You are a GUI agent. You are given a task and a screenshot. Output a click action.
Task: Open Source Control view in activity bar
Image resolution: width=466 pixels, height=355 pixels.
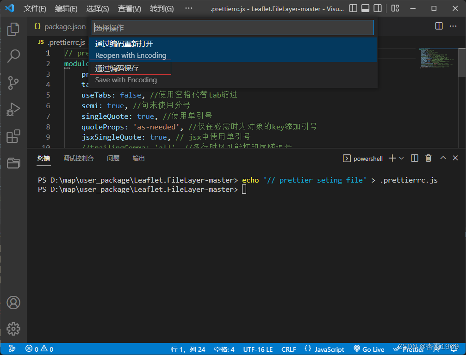click(13, 83)
